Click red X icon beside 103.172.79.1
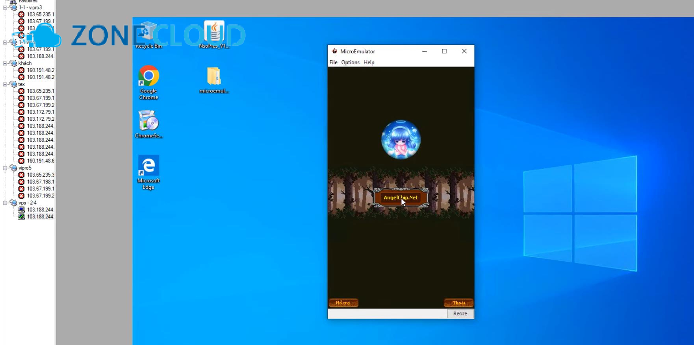 coord(21,112)
